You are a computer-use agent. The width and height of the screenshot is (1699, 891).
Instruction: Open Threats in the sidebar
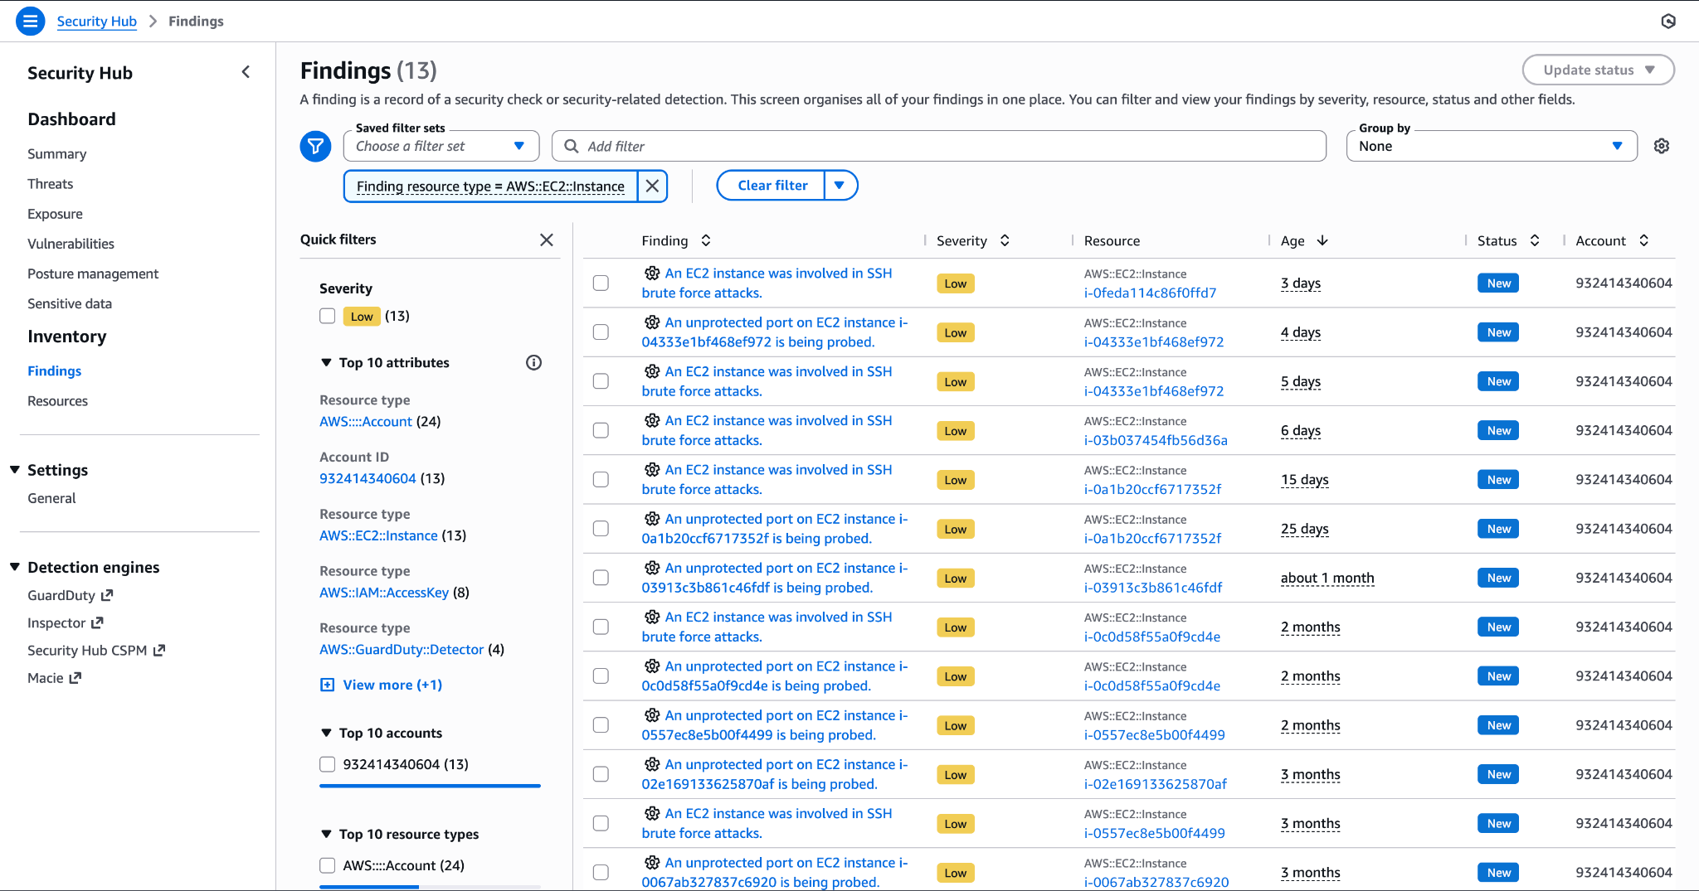pos(51,184)
